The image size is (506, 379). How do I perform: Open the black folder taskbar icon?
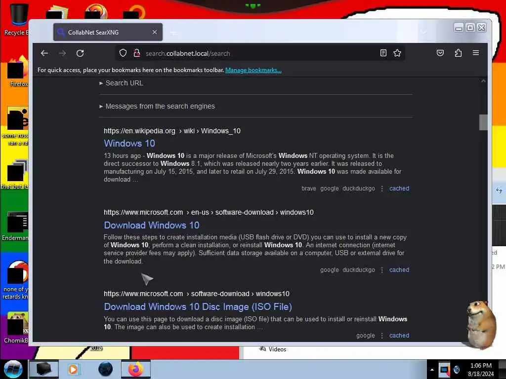tap(43, 369)
